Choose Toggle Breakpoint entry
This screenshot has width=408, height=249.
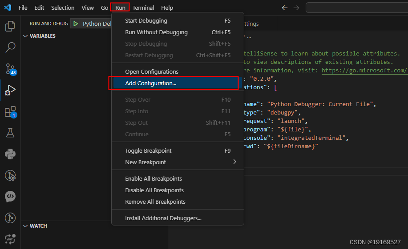[178, 150]
